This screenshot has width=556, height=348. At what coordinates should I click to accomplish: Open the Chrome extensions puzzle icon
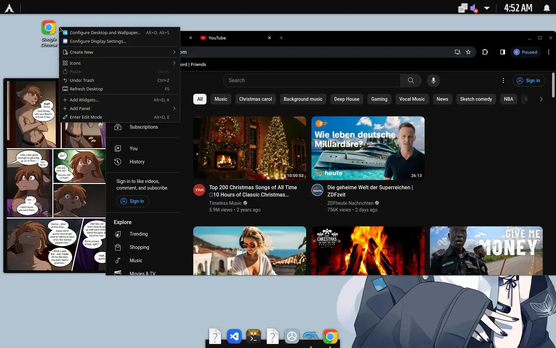[485, 52]
